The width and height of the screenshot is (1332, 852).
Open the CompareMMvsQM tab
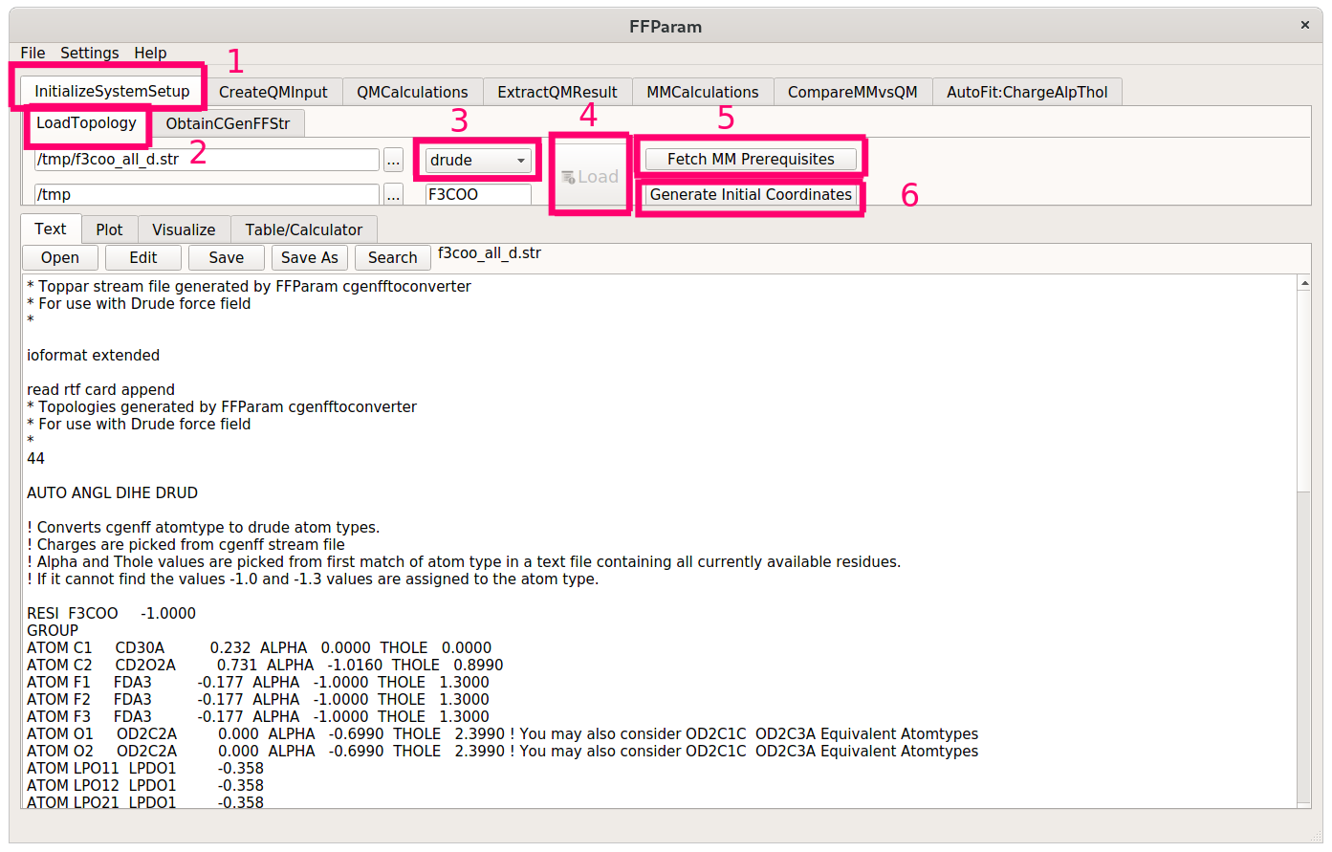[853, 92]
